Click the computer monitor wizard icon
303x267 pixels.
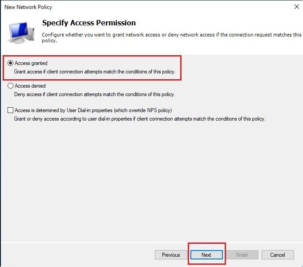pos(20,32)
